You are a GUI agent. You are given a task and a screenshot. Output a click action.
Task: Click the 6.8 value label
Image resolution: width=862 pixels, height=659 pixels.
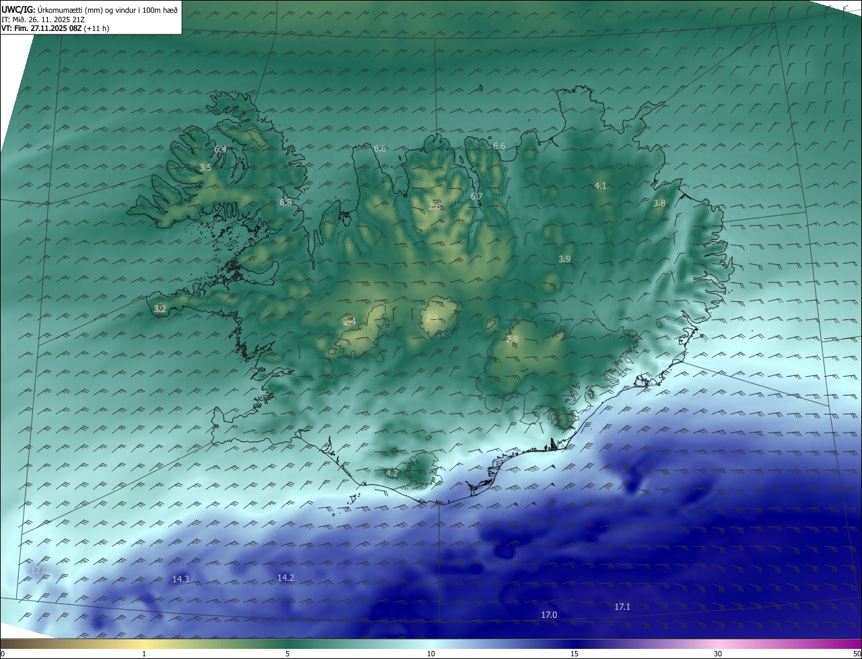286,202
